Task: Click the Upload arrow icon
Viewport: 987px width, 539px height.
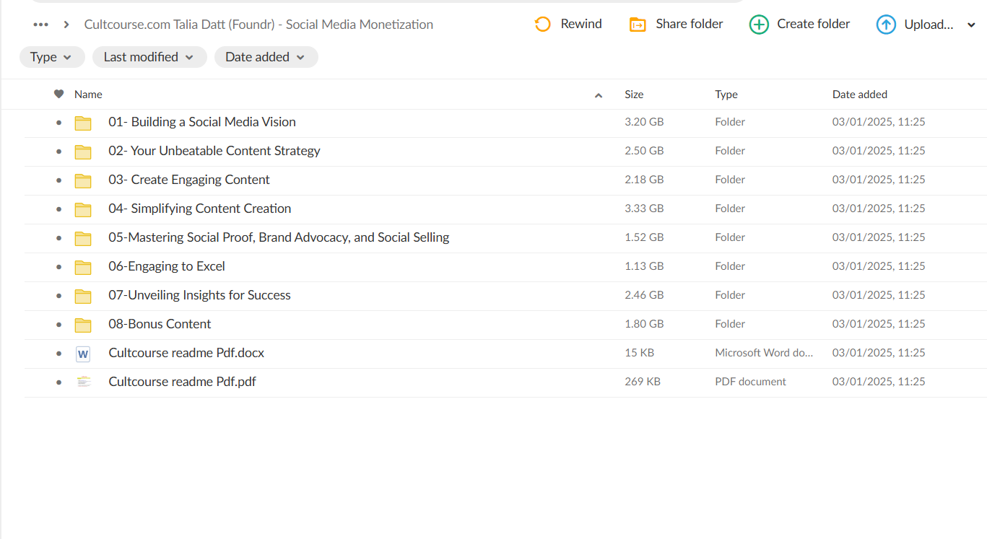Action: click(x=886, y=25)
